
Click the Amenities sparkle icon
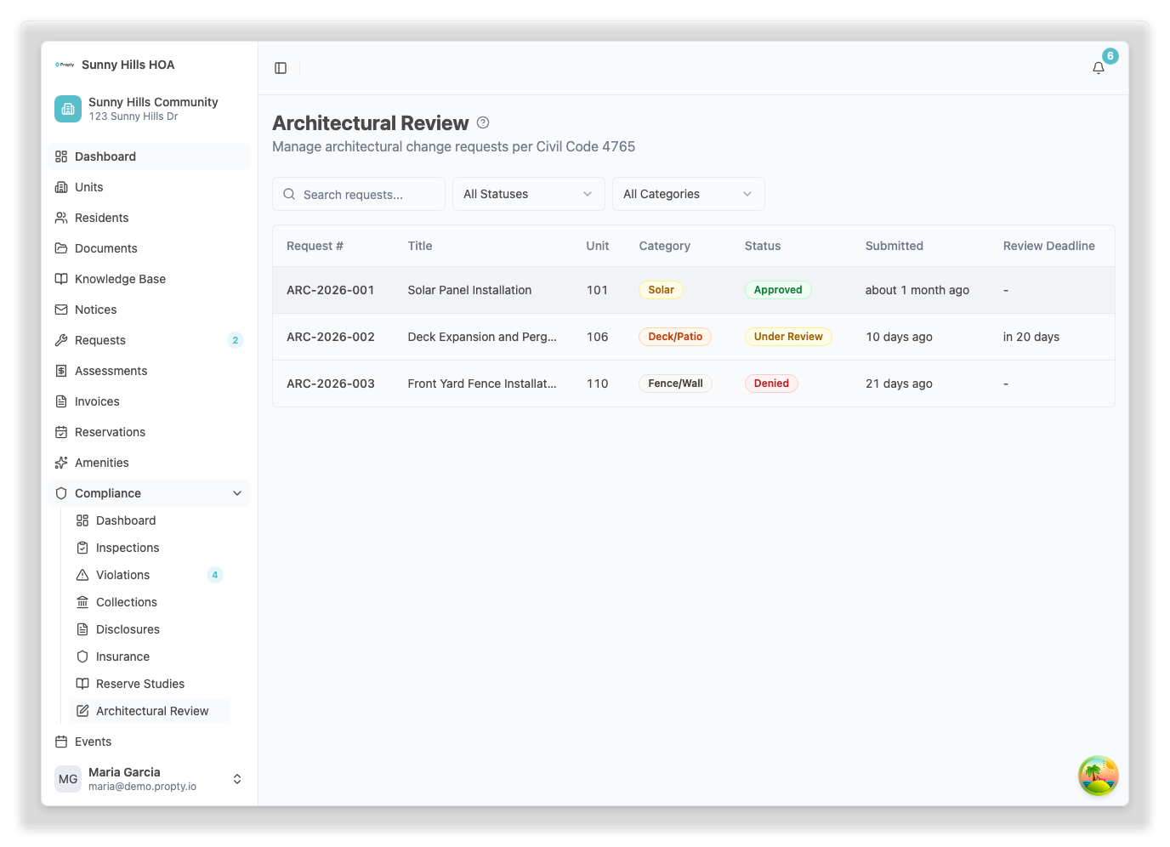[61, 463]
